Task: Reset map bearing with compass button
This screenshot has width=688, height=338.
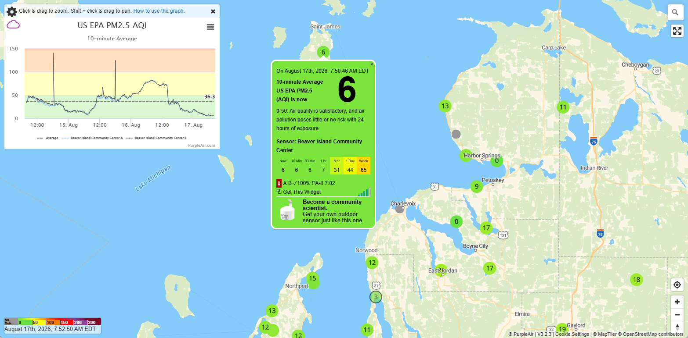Action: coord(677,327)
